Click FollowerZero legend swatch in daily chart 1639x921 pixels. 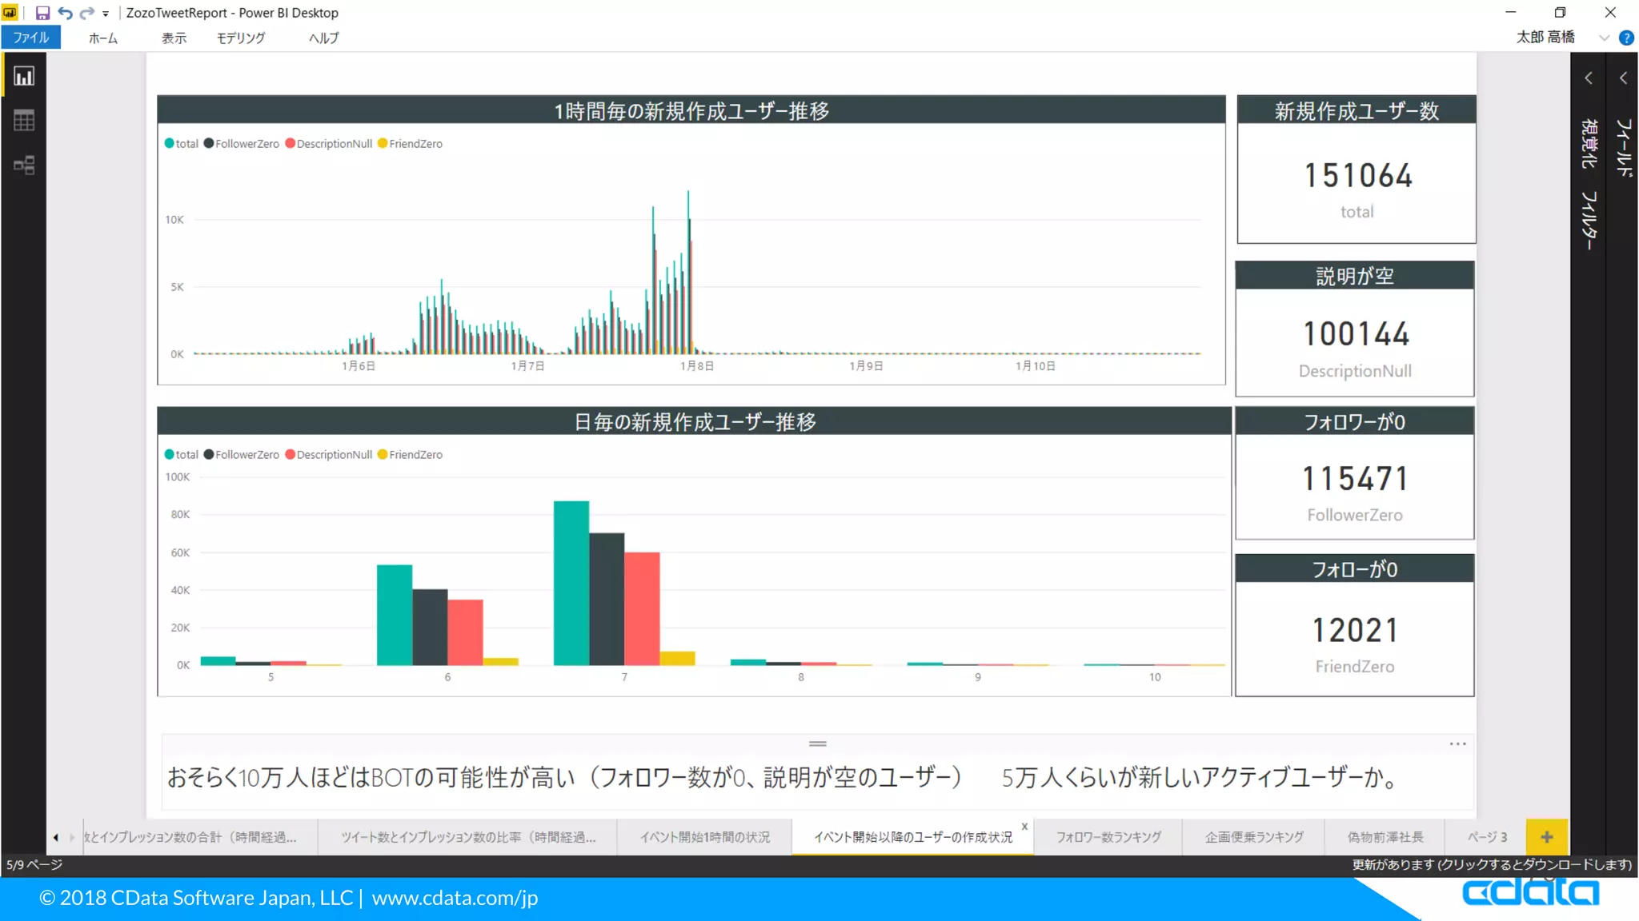pyautogui.click(x=209, y=454)
